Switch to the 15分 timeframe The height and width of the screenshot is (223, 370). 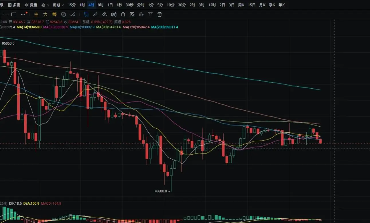pos(72,5)
